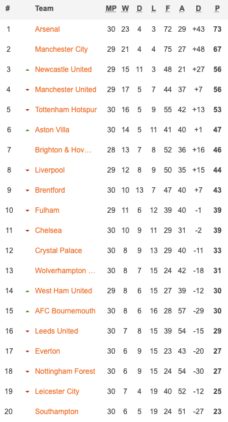Click the P points column header

click(217, 9)
